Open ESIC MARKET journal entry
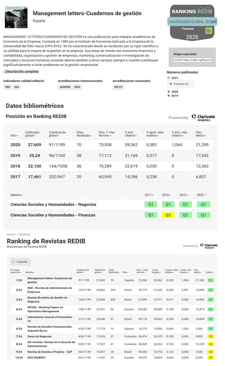Screen dimensions: 225x366 point(36,358)
